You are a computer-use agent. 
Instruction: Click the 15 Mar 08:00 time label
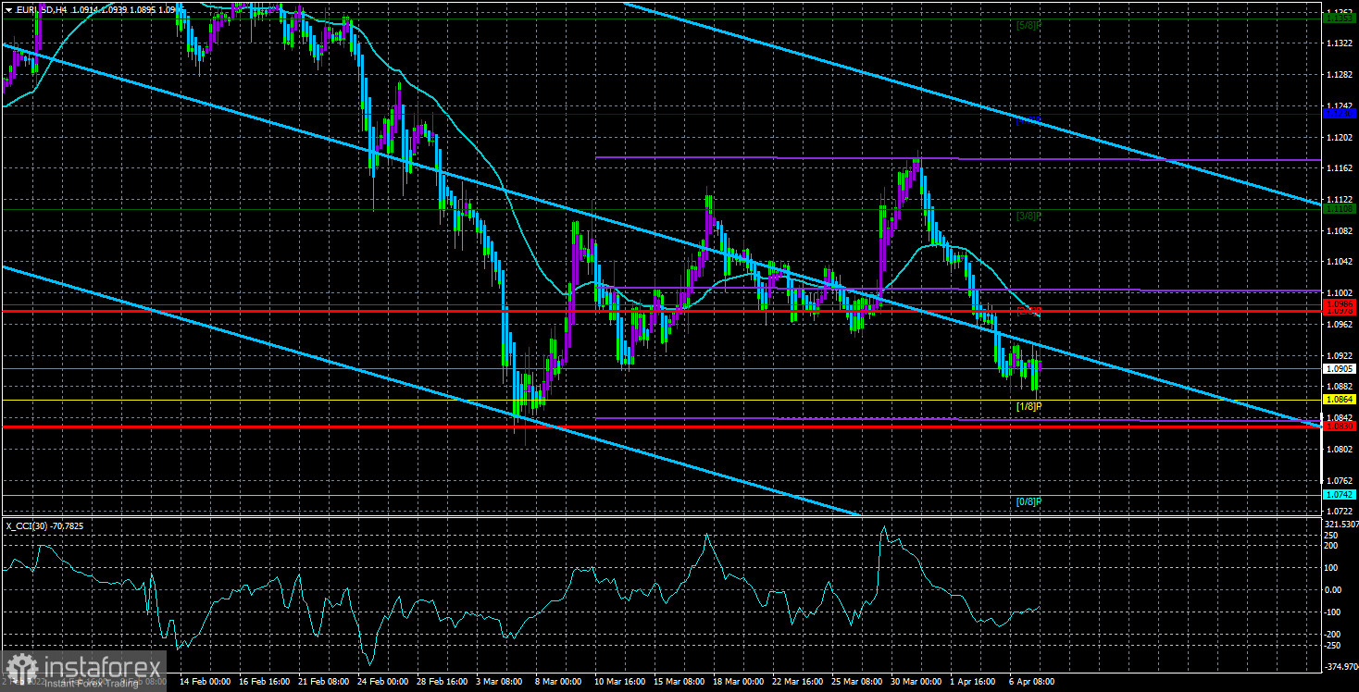679,682
